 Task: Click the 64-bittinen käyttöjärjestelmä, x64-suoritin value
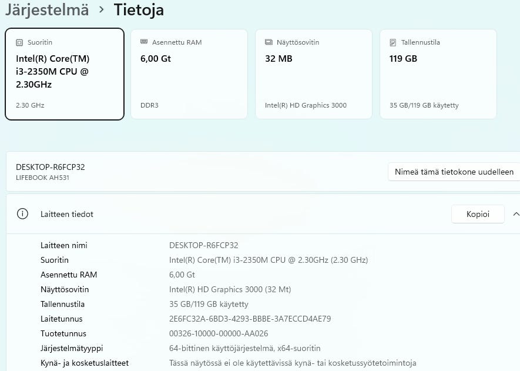click(245, 348)
